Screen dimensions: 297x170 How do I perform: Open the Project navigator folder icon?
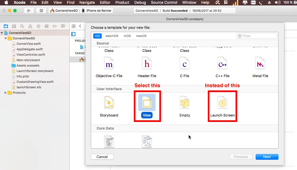click(6, 26)
